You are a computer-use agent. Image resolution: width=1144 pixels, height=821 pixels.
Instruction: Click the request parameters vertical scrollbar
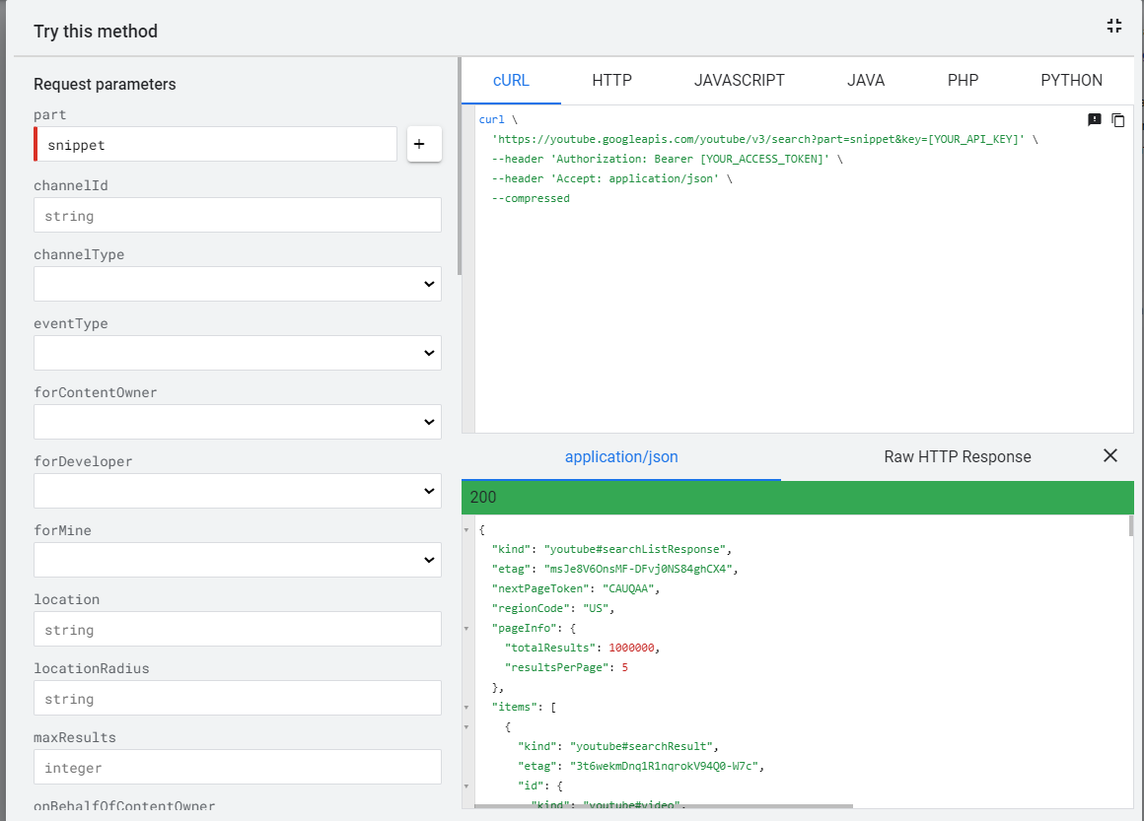(459, 167)
